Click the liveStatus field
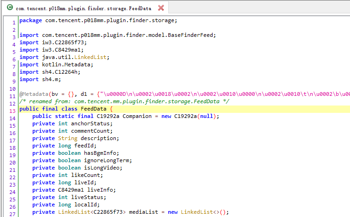Screen dimensions: 350x217 pos(87,197)
